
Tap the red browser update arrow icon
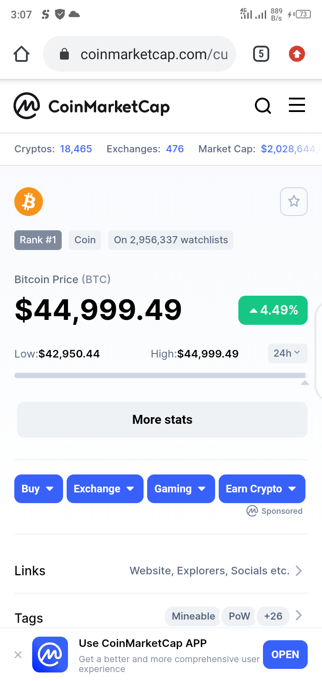coord(297,54)
